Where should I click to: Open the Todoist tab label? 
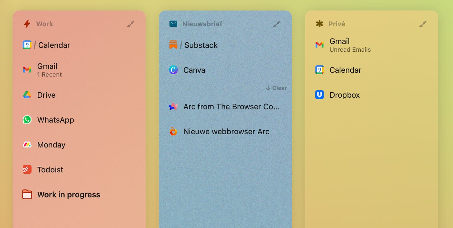[x=50, y=170]
